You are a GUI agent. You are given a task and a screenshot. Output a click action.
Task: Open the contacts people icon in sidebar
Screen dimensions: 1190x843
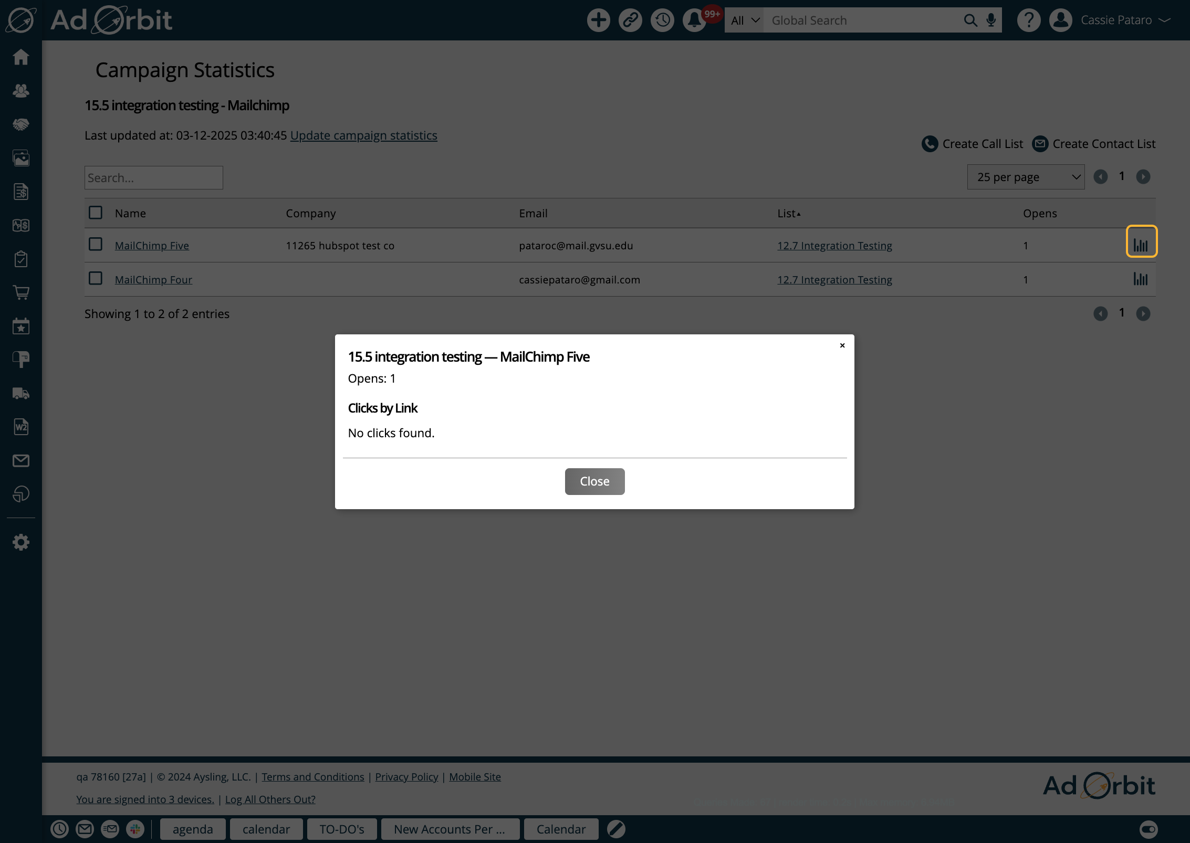click(21, 91)
